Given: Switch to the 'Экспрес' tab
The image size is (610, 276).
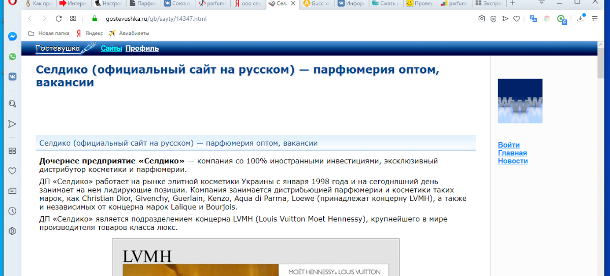Looking at the screenshot, I should 490,3.
